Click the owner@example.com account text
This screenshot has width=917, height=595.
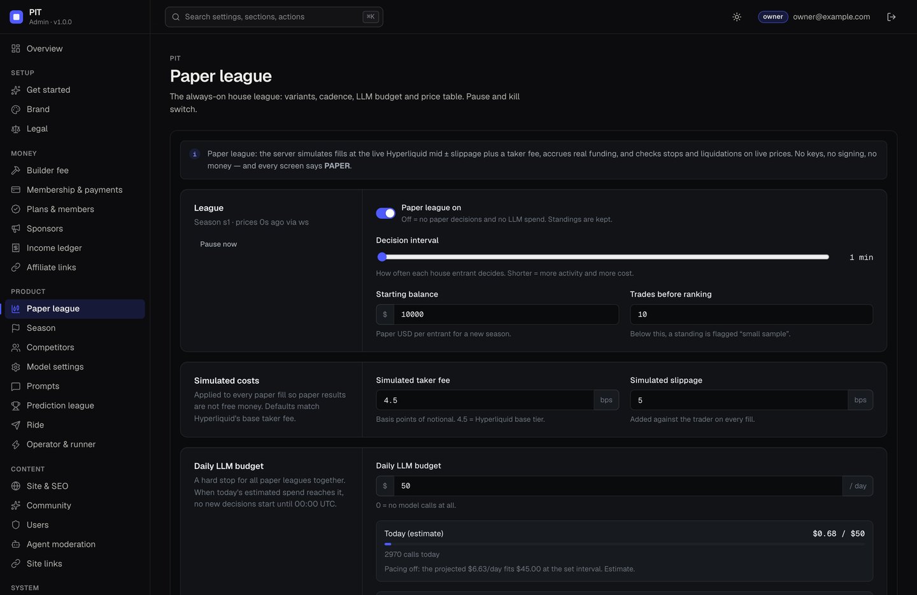click(832, 17)
